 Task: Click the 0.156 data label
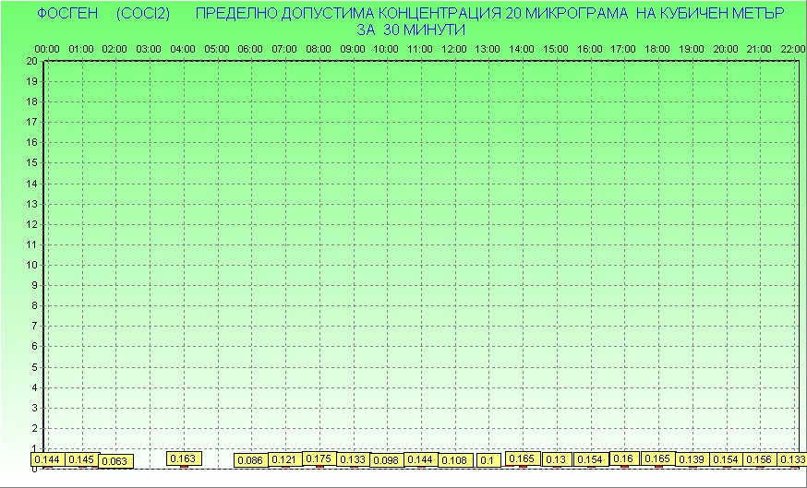(x=760, y=459)
